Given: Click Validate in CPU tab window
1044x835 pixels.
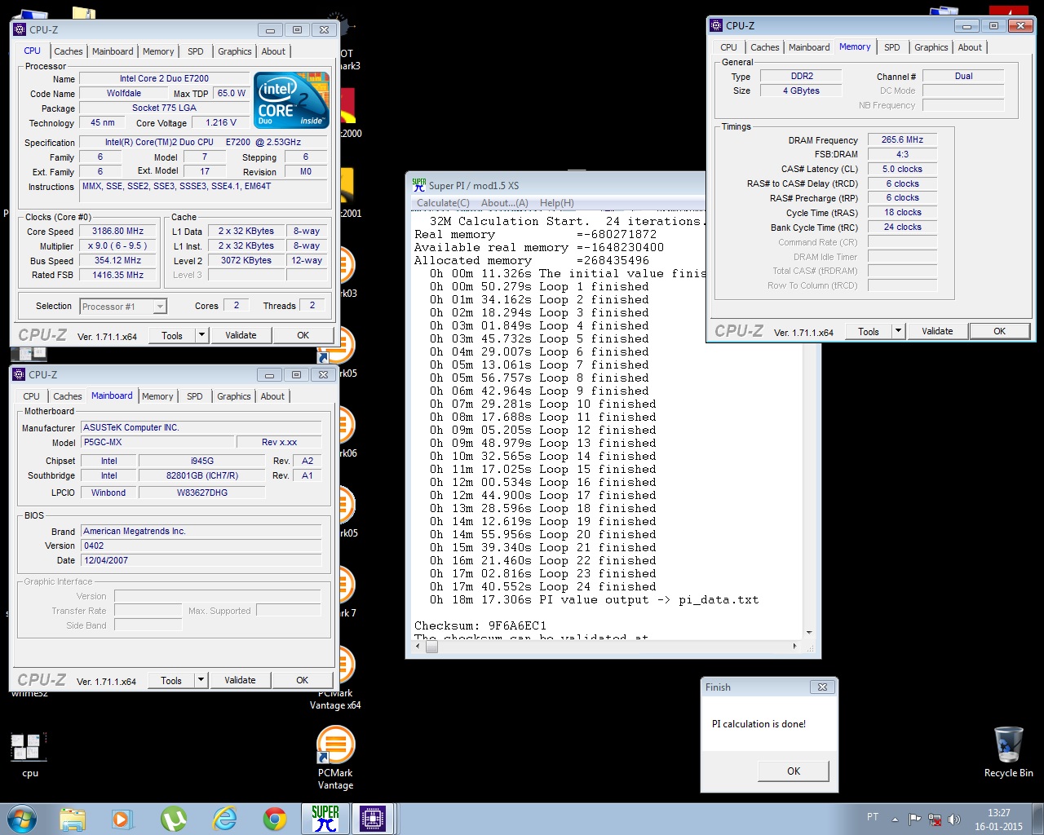Looking at the screenshot, I should (241, 335).
